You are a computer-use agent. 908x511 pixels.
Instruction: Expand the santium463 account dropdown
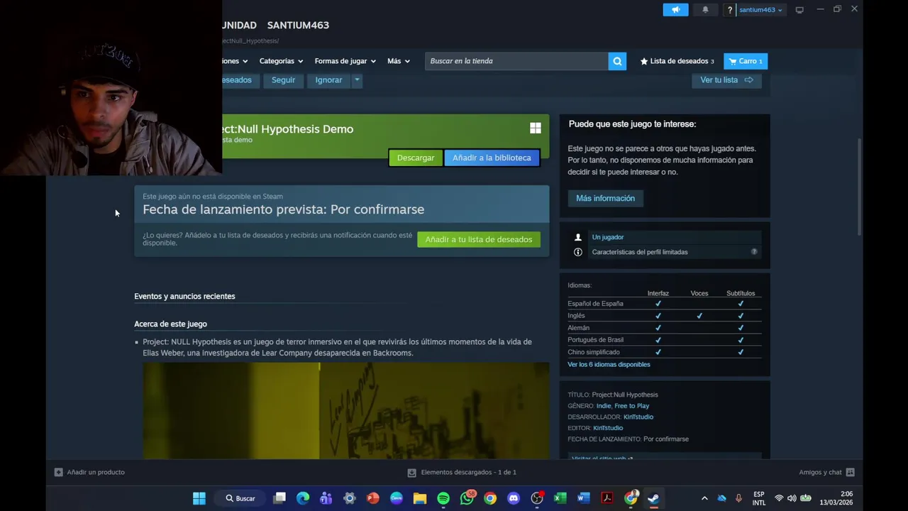[761, 10]
